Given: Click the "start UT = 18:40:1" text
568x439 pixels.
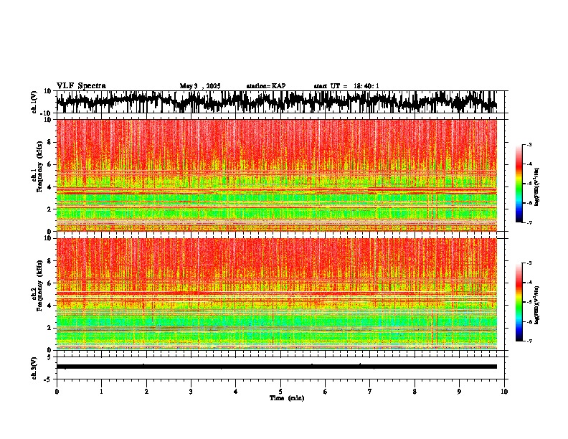Looking at the screenshot, I should click(346, 86).
